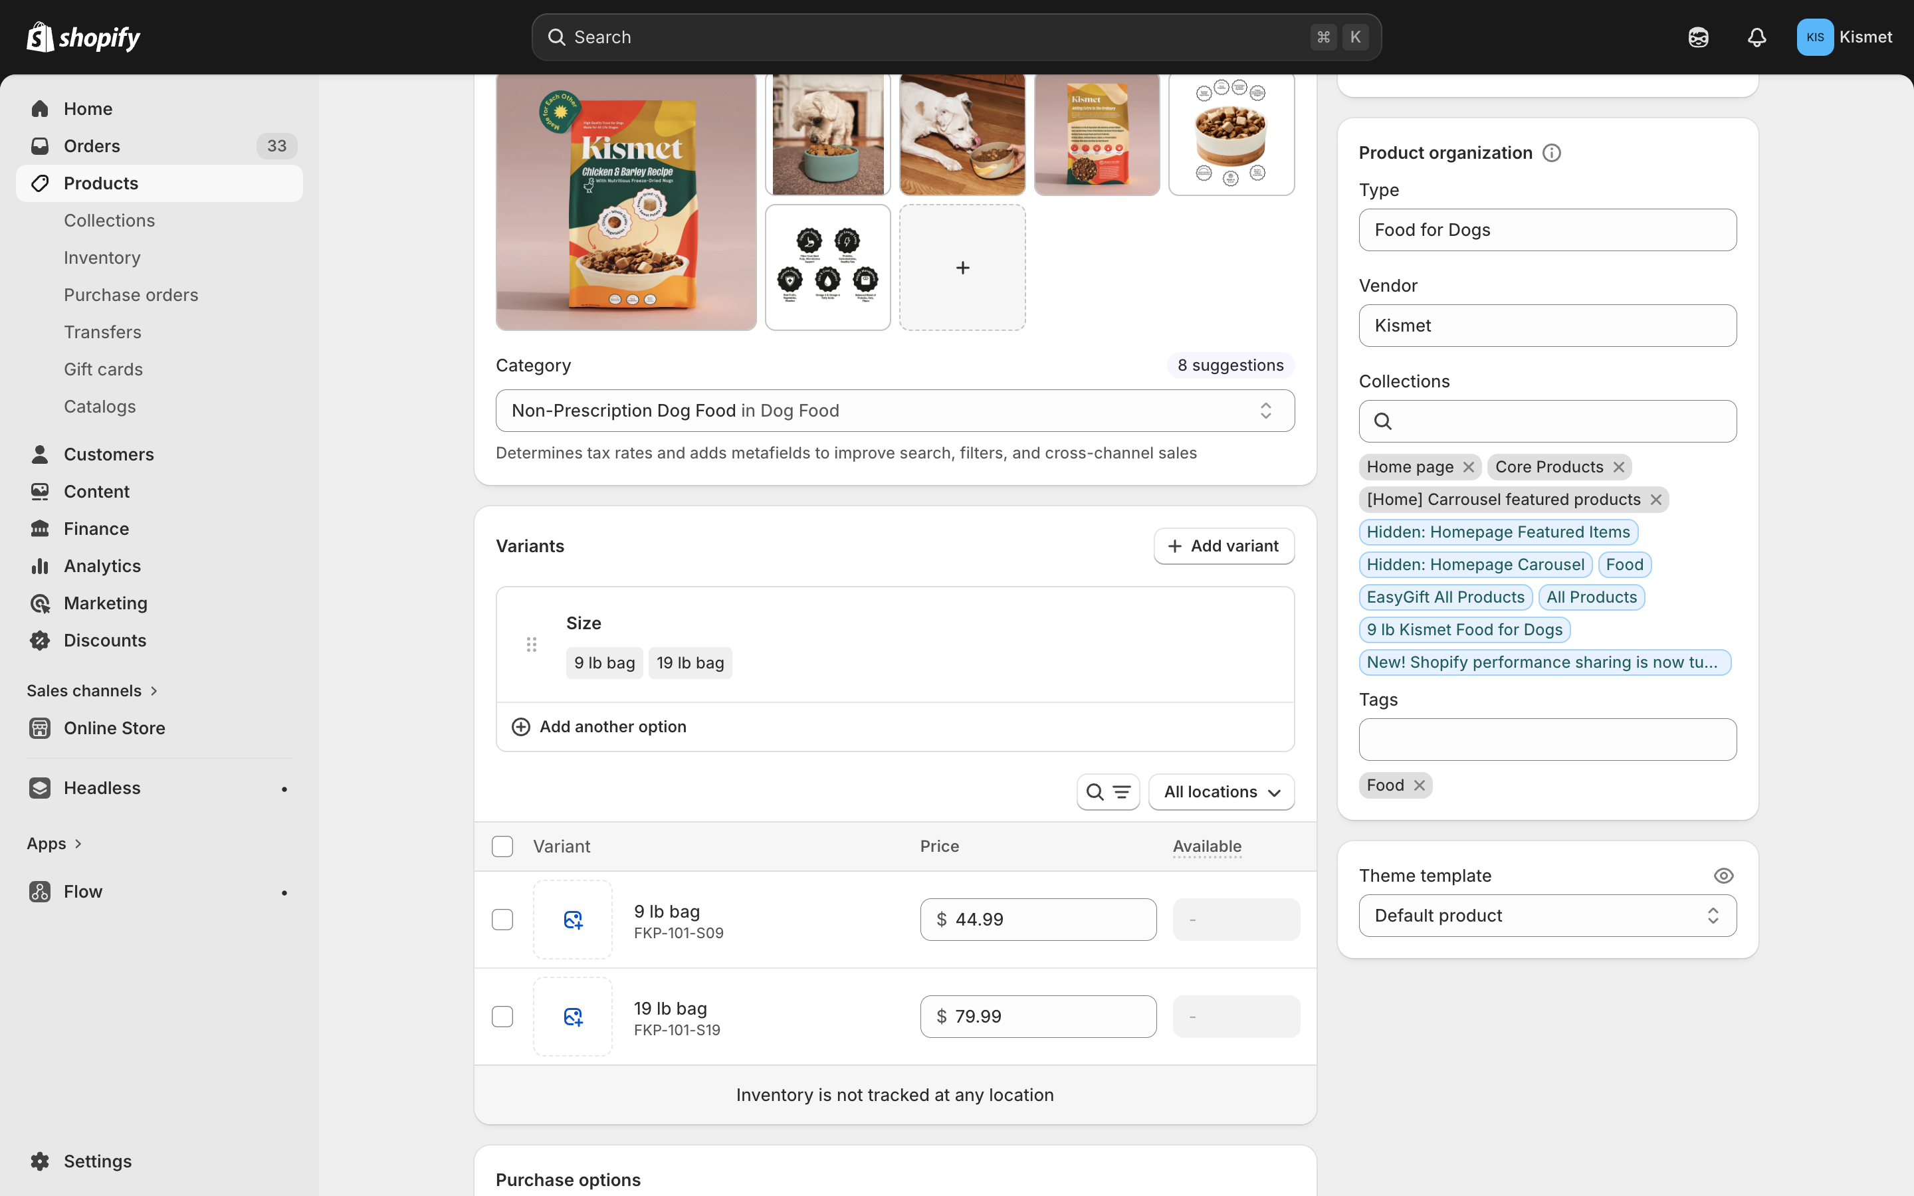Open the Online Store sales channel
Image resolution: width=1914 pixels, height=1196 pixels.
(115, 728)
